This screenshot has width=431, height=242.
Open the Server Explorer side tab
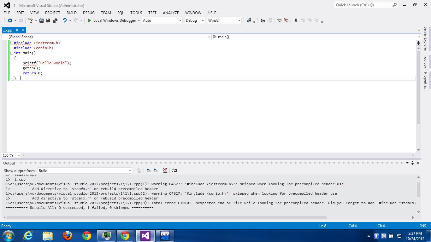(425, 39)
